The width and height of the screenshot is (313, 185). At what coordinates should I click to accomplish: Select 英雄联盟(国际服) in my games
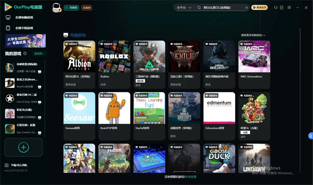24,68
